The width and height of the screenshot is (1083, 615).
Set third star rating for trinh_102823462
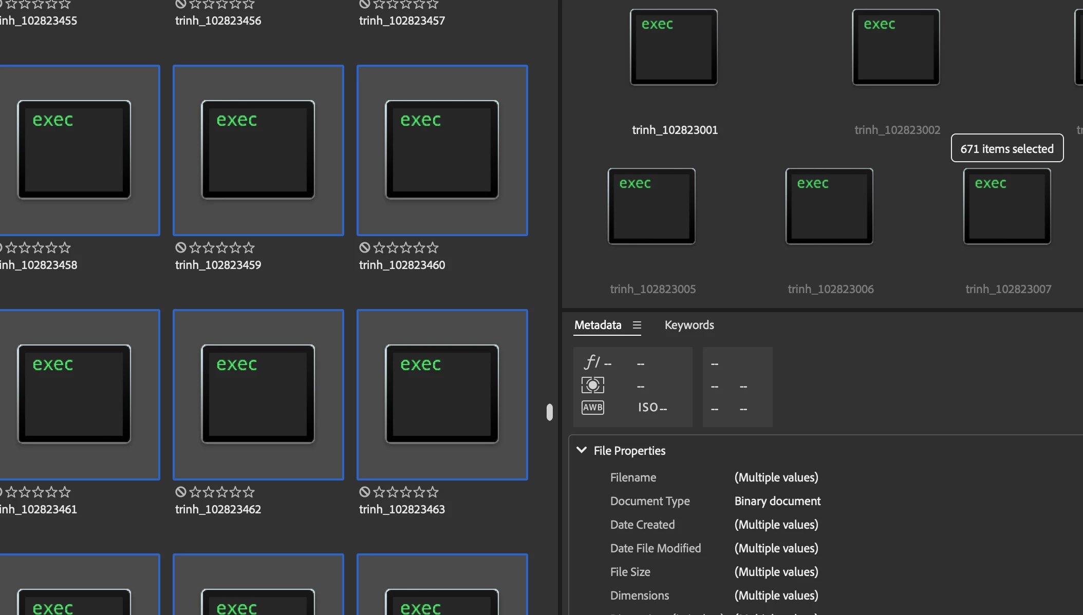(222, 492)
